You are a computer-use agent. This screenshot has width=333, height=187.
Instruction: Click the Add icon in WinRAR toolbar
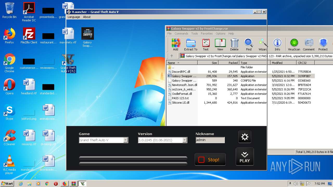(176, 44)
